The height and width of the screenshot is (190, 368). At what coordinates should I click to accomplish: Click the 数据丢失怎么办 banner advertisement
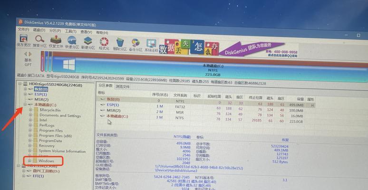(x=189, y=47)
